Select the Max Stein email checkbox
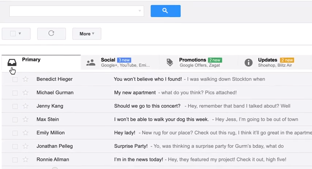The height and width of the screenshot is (169, 312). pos(15,120)
